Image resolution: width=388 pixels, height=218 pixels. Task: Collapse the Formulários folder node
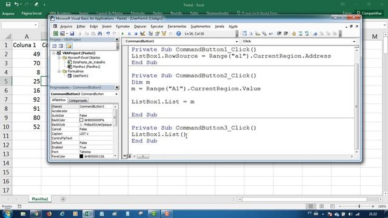[59, 71]
